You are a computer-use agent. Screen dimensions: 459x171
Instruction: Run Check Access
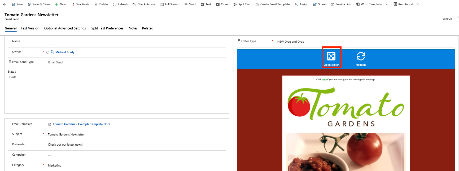144,4
